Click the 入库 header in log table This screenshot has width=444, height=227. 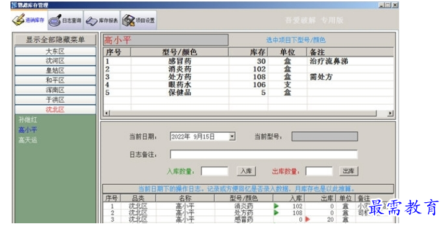coord(289,198)
